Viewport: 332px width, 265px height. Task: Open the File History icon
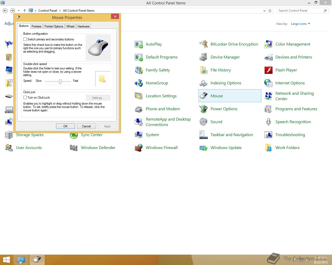204,70
